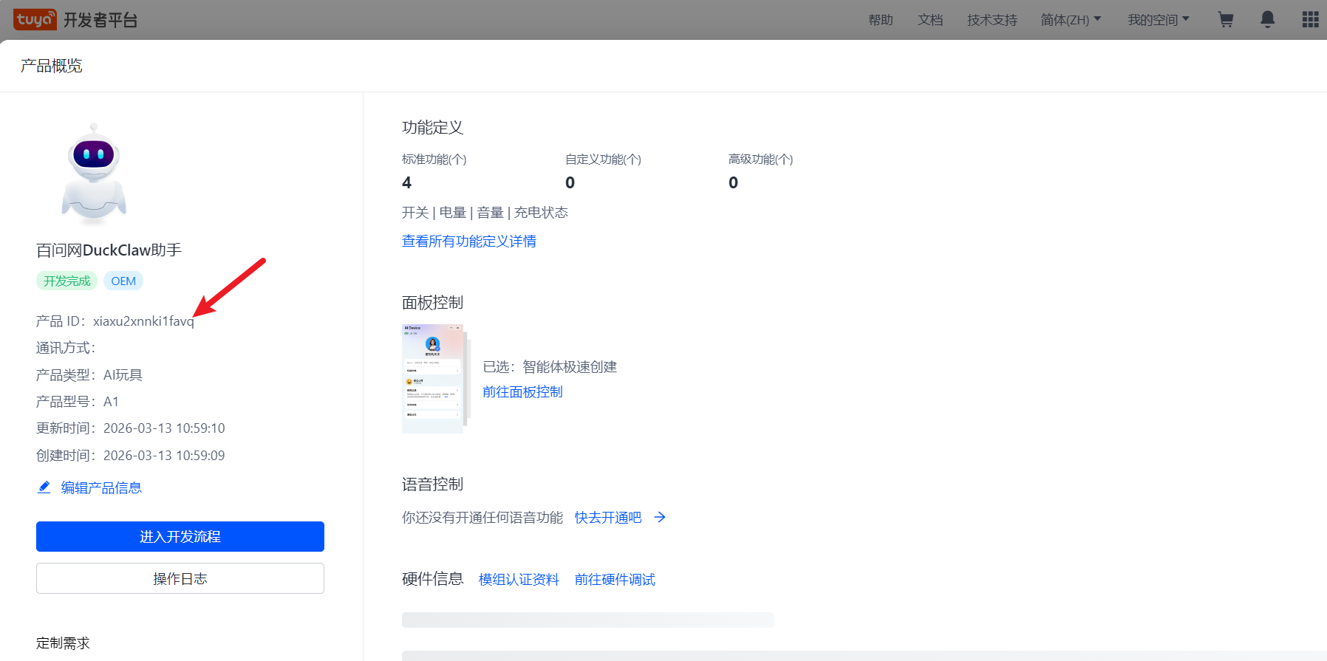Screen dimensions: 1327x661
Task: Click the 快去开通吧 link
Action: pos(607,518)
